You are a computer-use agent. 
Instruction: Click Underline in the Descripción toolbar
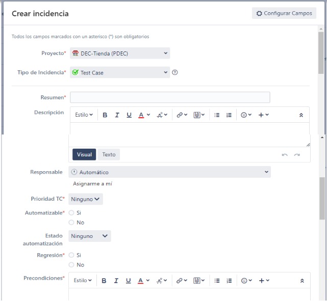click(x=129, y=115)
